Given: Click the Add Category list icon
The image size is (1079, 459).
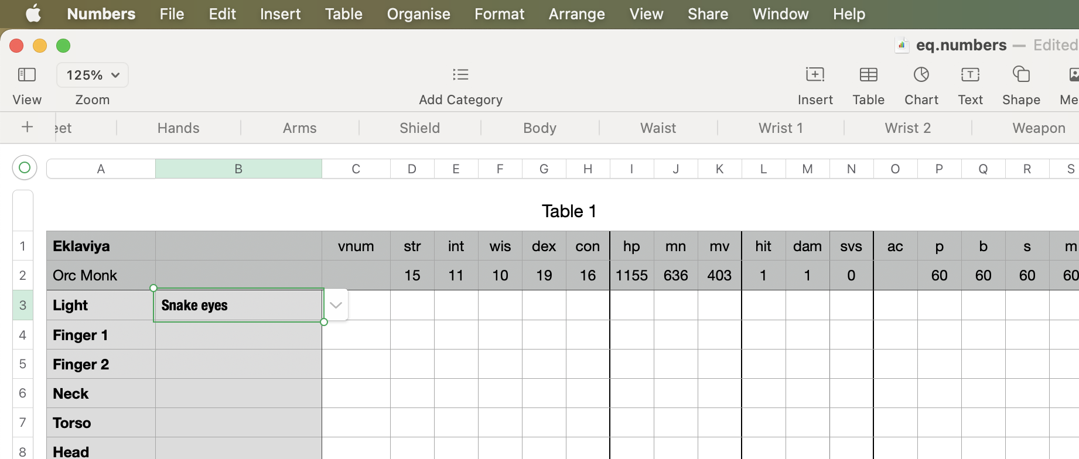Looking at the screenshot, I should coord(460,75).
